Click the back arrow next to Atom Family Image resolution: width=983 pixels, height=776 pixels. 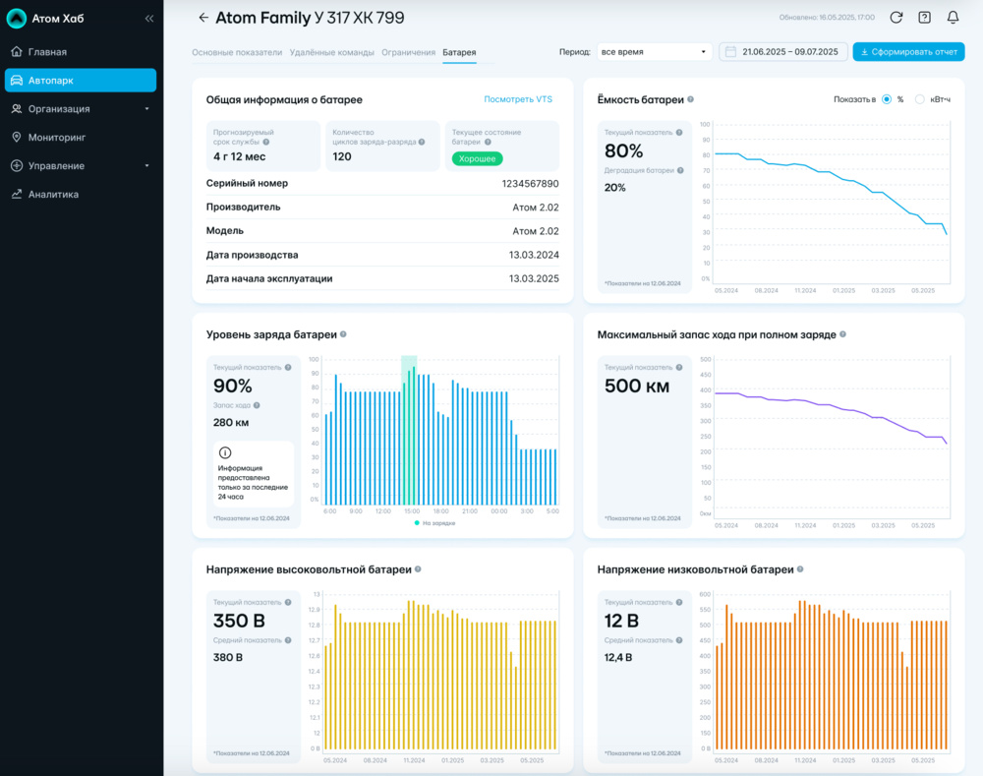tap(203, 18)
